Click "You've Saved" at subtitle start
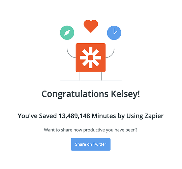This screenshot has width=182, height=169. click(37, 116)
